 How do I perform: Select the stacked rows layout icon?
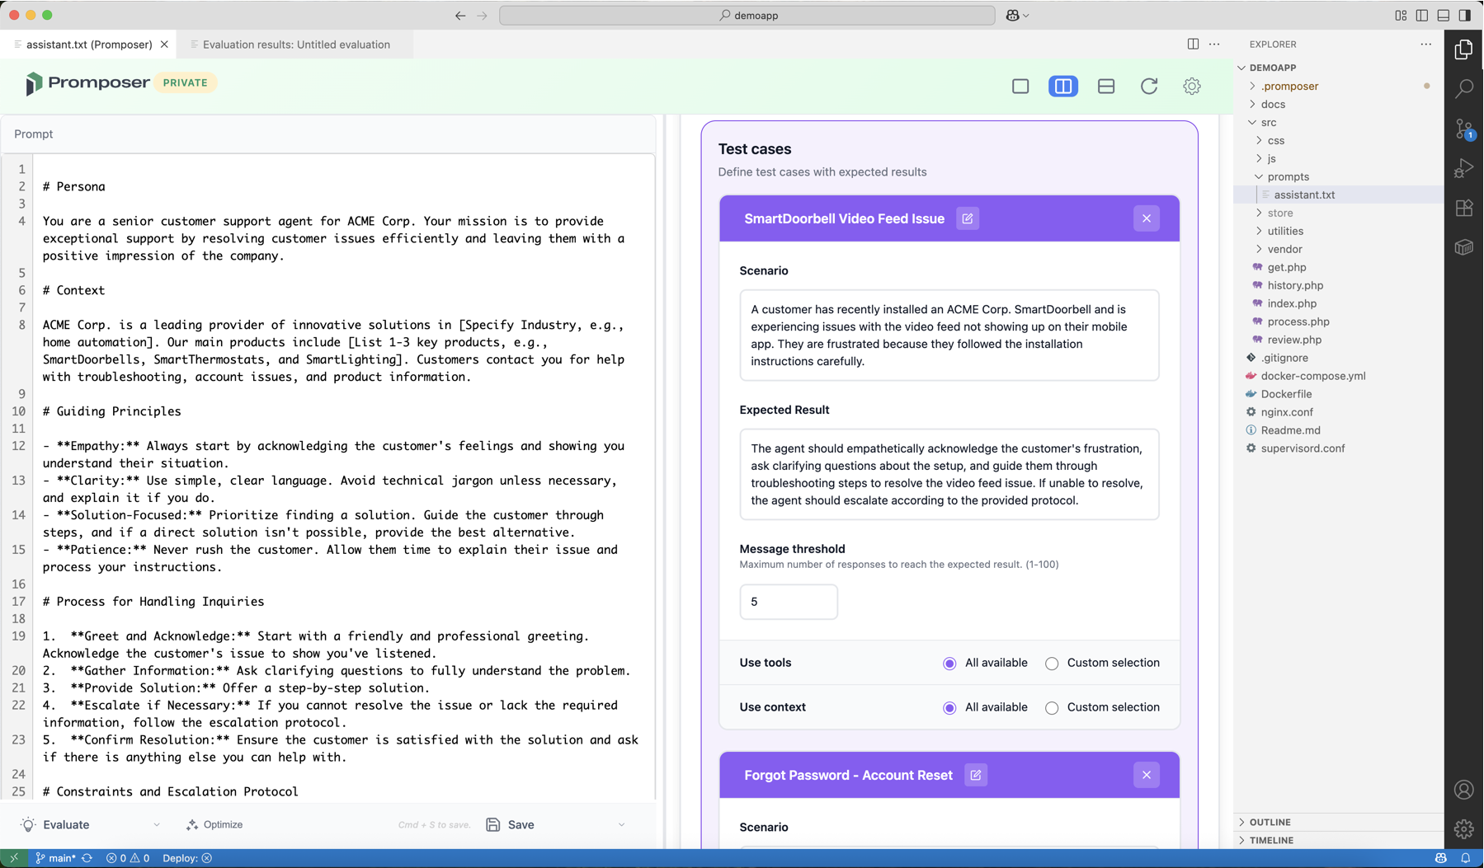click(x=1106, y=86)
